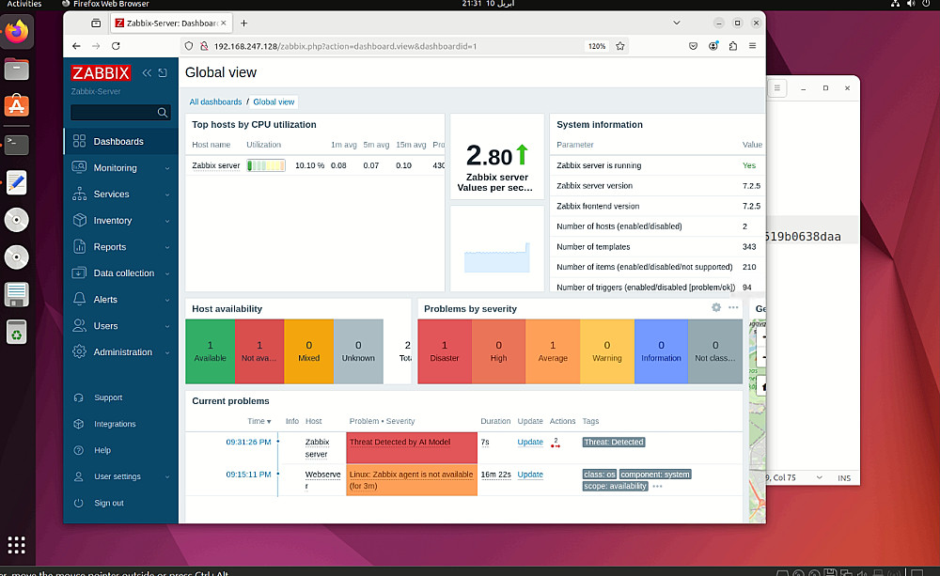Screen dimensions: 940x576
Task: Expand the Users chevron arrow
Action: 167,327
